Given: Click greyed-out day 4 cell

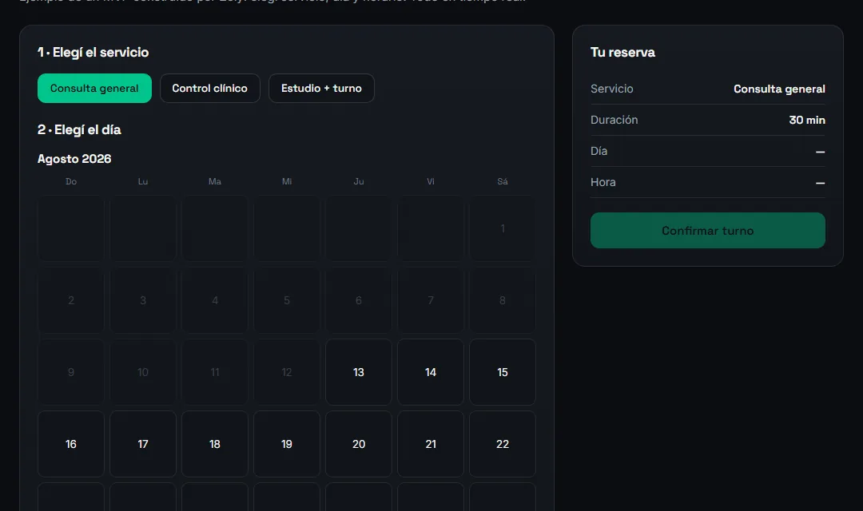Looking at the screenshot, I should [215, 300].
